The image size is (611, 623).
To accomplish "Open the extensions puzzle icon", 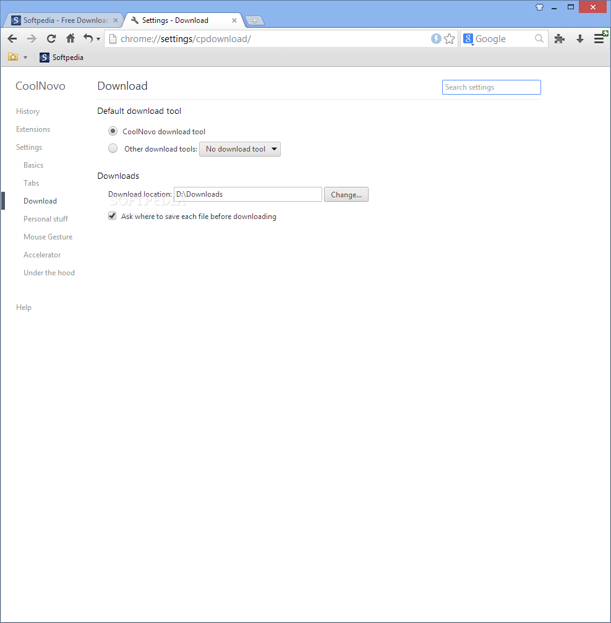I will coord(559,38).
